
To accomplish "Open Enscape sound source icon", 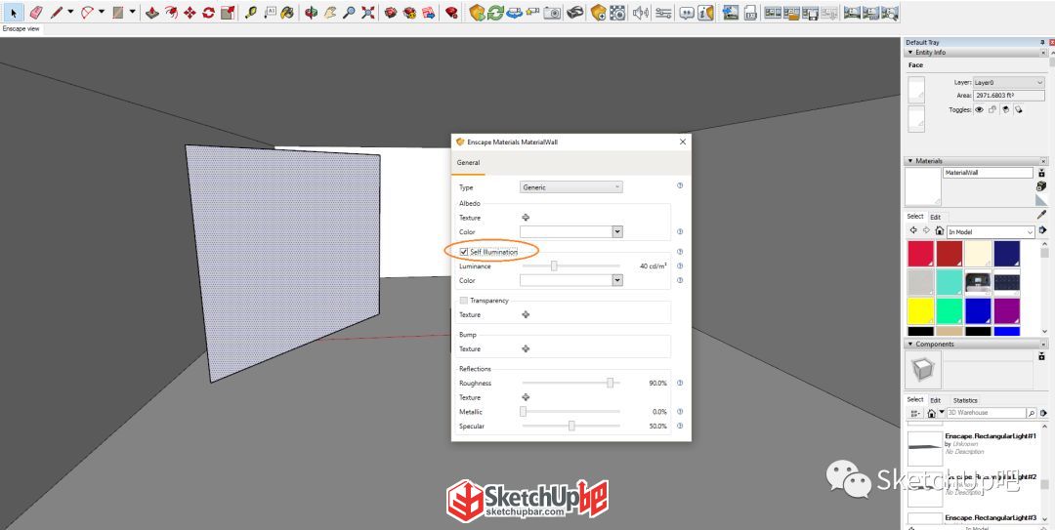I will point(641,13).
